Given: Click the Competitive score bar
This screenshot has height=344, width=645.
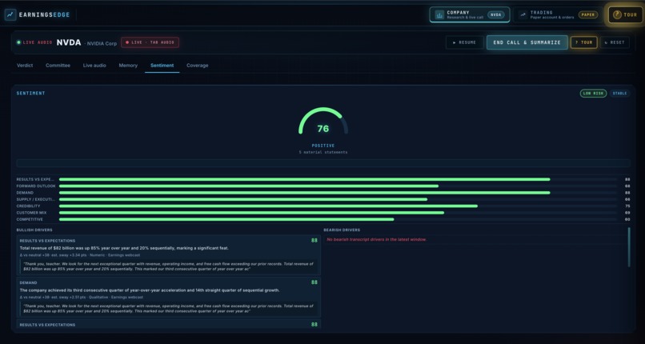Looking at the screenshot, I should tap(339, 219).
